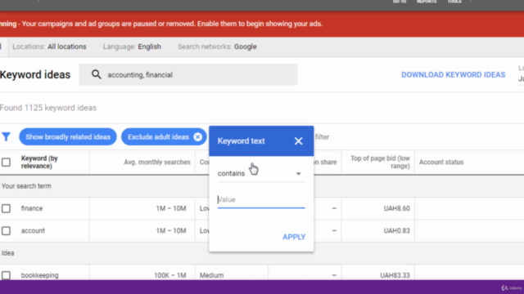Toggle the select-all keywords checkbox
Image resolution: width=524 pixels, height=294 pixels.
click(6, 163)
